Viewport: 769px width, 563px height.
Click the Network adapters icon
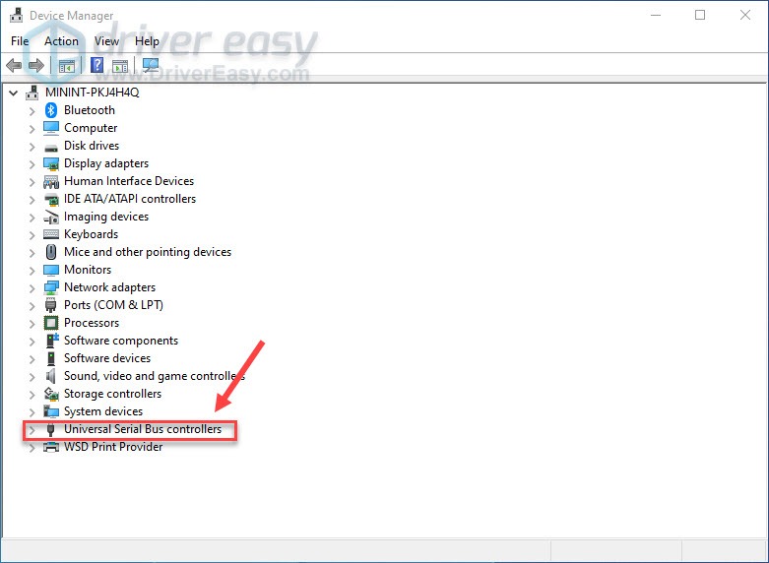coord(51,287)
